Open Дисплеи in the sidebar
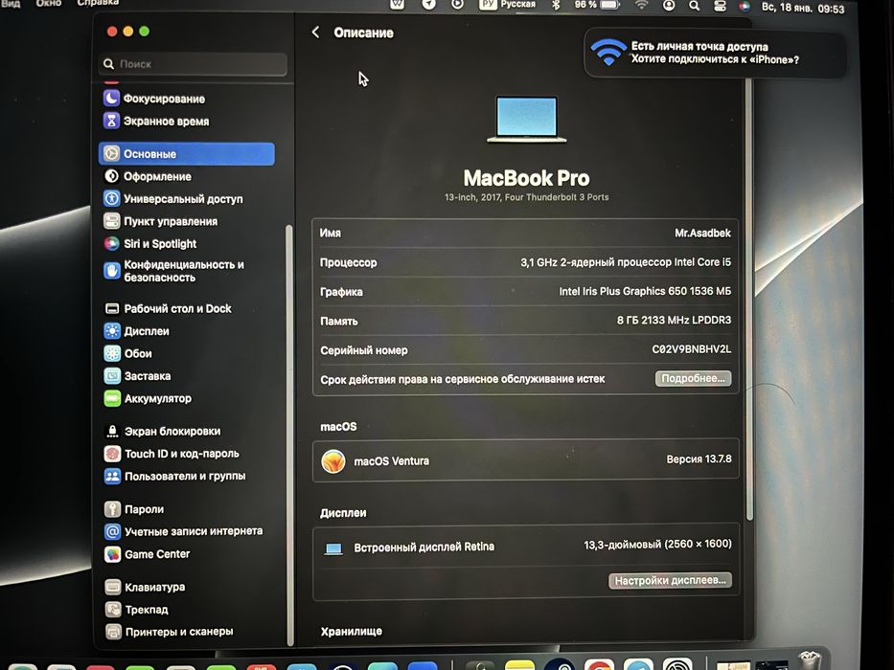Viewport: 894px width, 670px height. pyautogui.click(x=137, y=331)
